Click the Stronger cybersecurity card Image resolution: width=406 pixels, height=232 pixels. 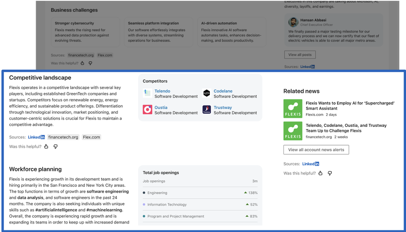pos(86,32)
